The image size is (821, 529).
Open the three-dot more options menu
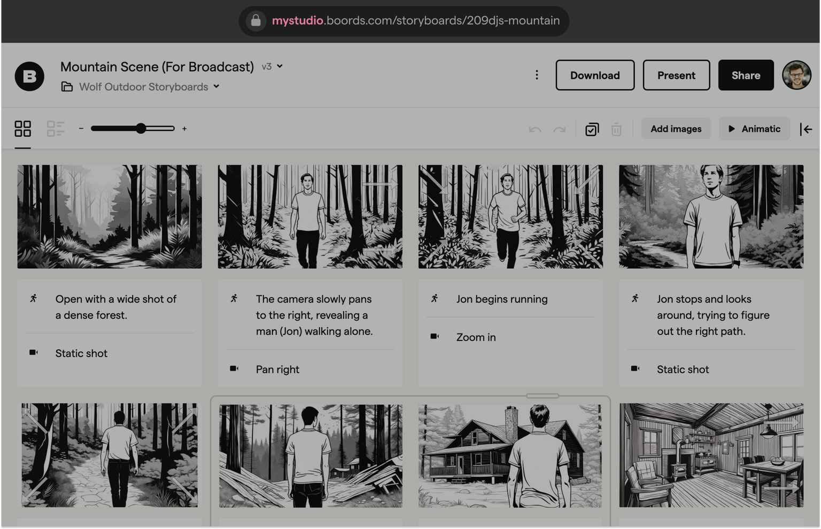tap(537, 75)
